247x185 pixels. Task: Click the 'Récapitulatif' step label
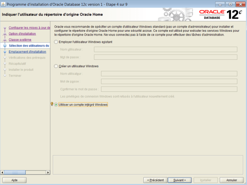tap(17, 64)
